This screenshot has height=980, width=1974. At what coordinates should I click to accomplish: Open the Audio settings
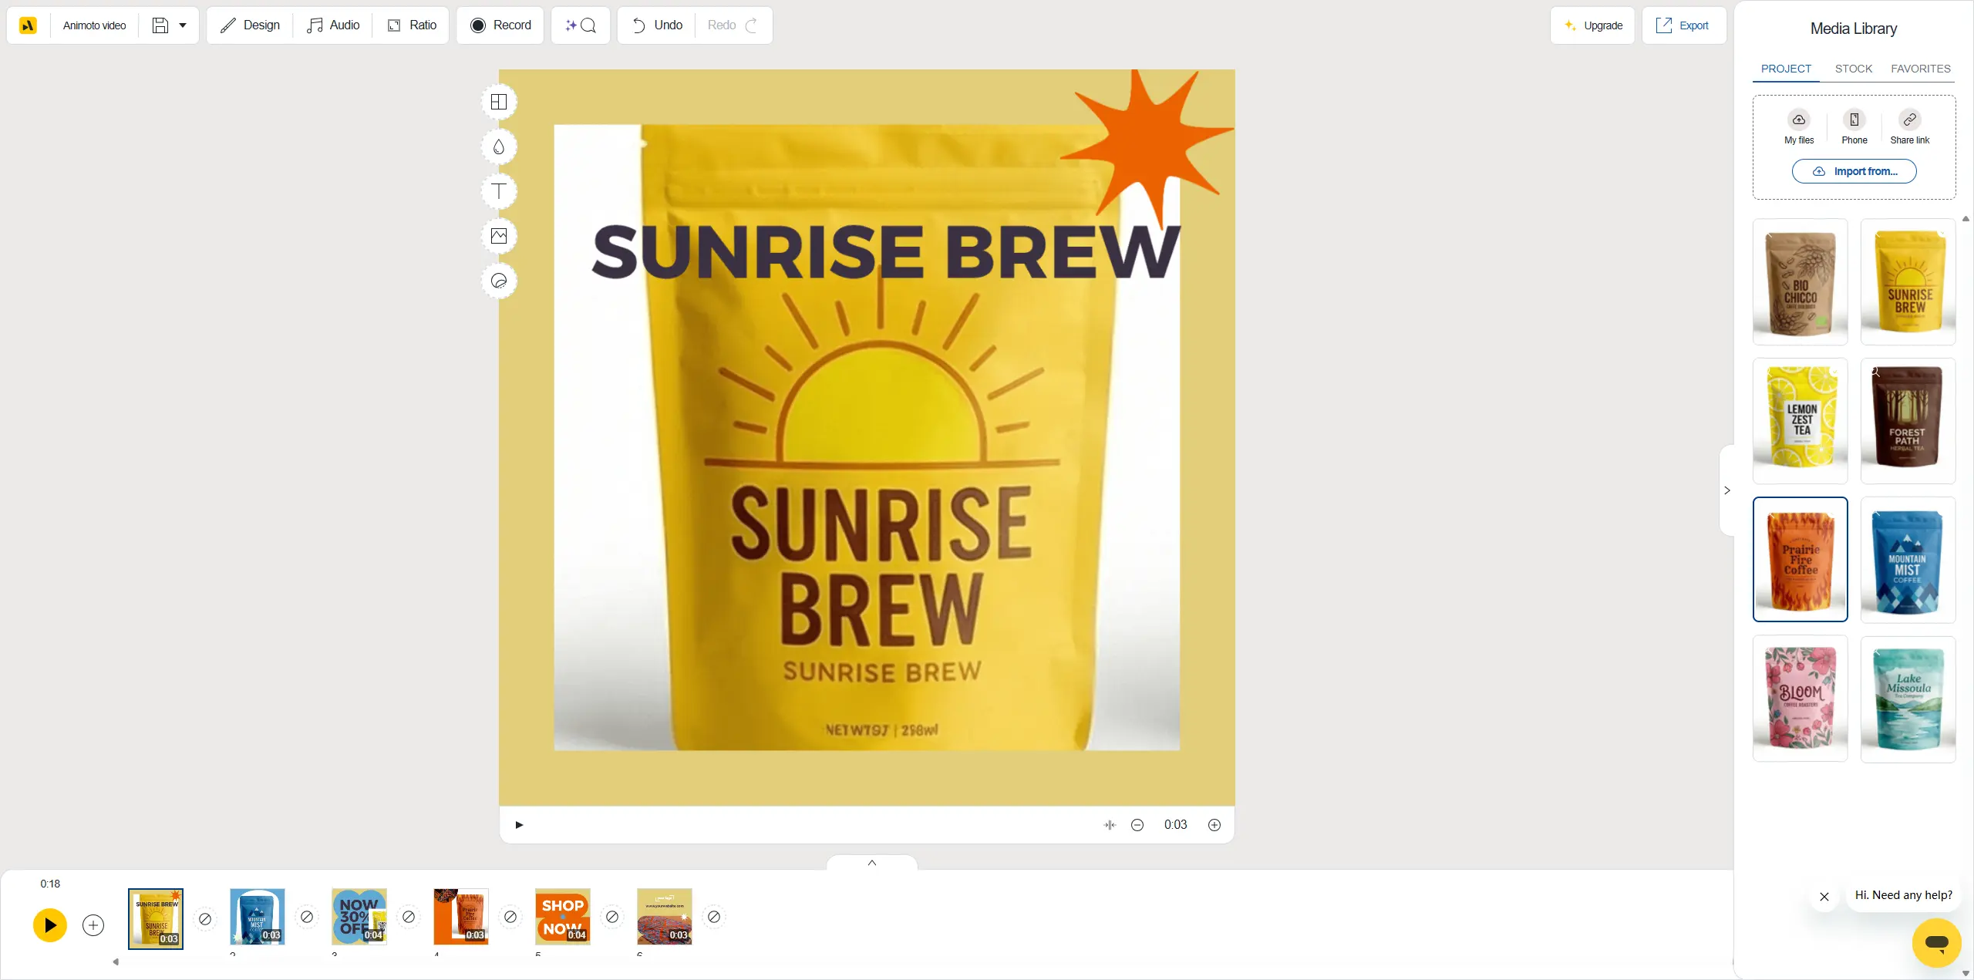pyautogui.click(x=333, y=25)
